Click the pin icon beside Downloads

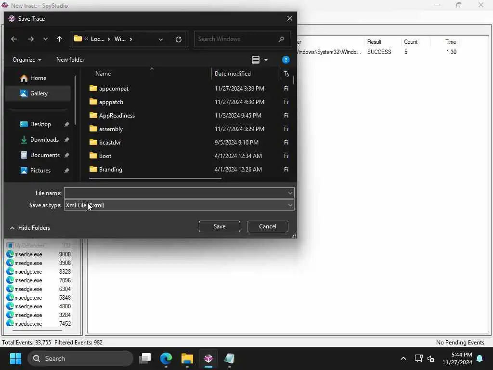(66, 140)
